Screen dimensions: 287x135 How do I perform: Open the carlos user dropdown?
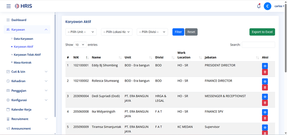279,6
